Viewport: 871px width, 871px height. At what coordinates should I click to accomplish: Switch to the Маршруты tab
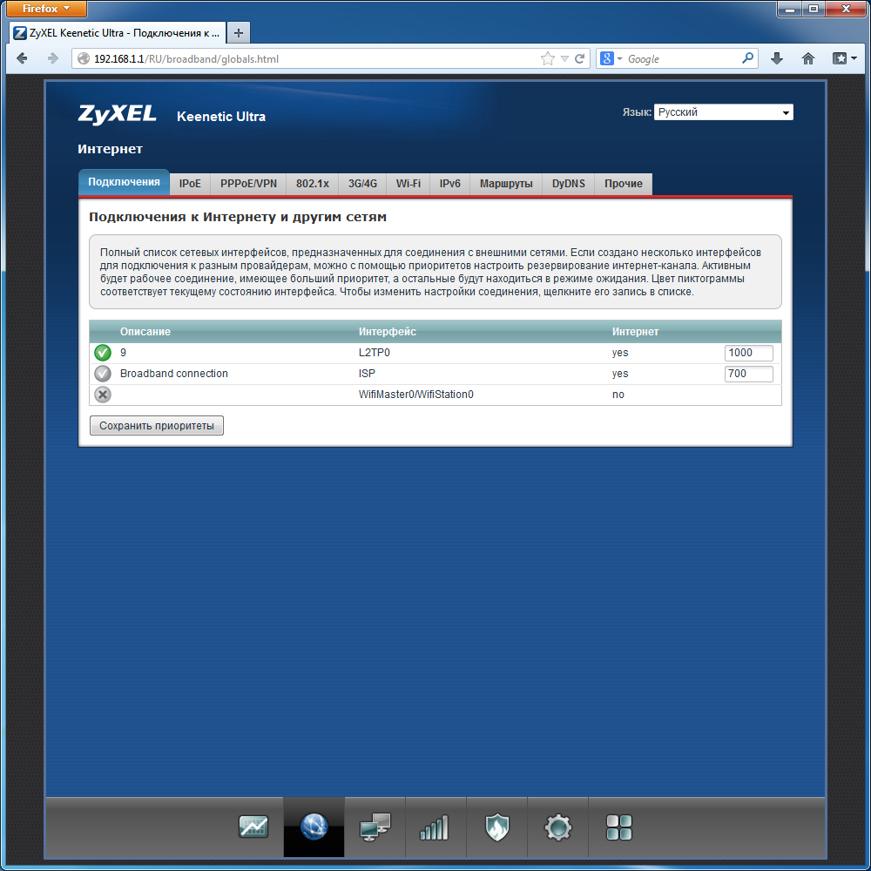(x=506, y=184)
